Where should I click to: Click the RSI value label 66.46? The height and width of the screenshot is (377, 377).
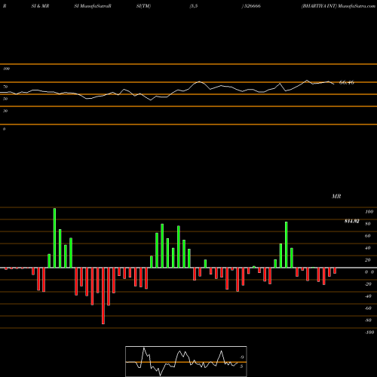pyautogui.click(x=347, y=82)
